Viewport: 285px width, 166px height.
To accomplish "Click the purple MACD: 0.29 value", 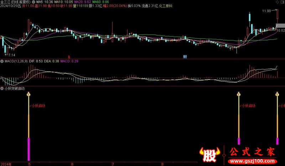I will coord(69,61).
